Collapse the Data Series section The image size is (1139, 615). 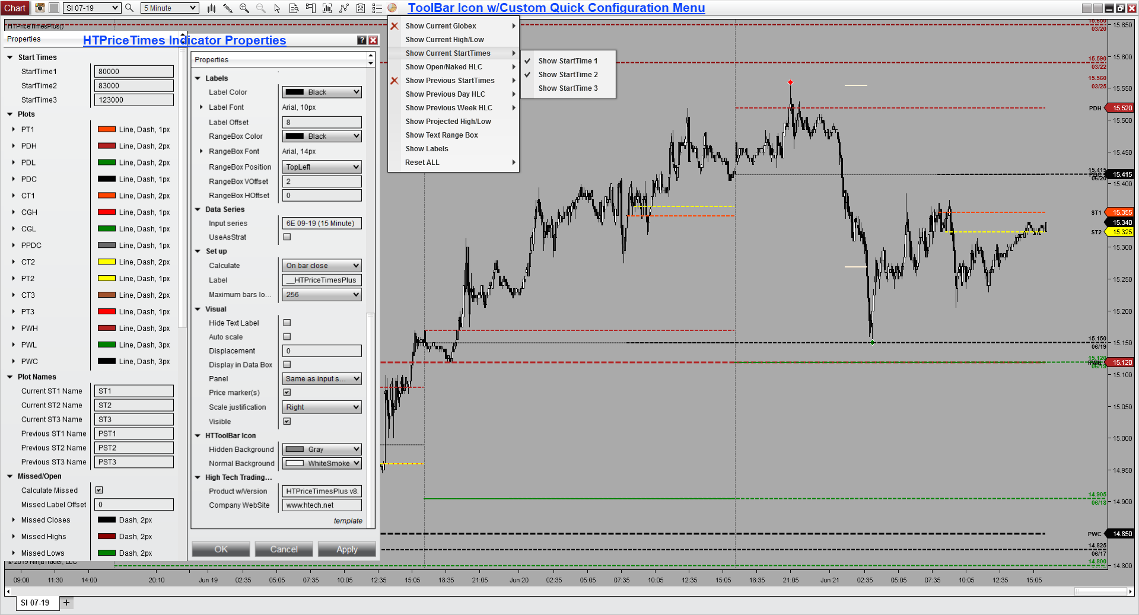pos(198,209)
